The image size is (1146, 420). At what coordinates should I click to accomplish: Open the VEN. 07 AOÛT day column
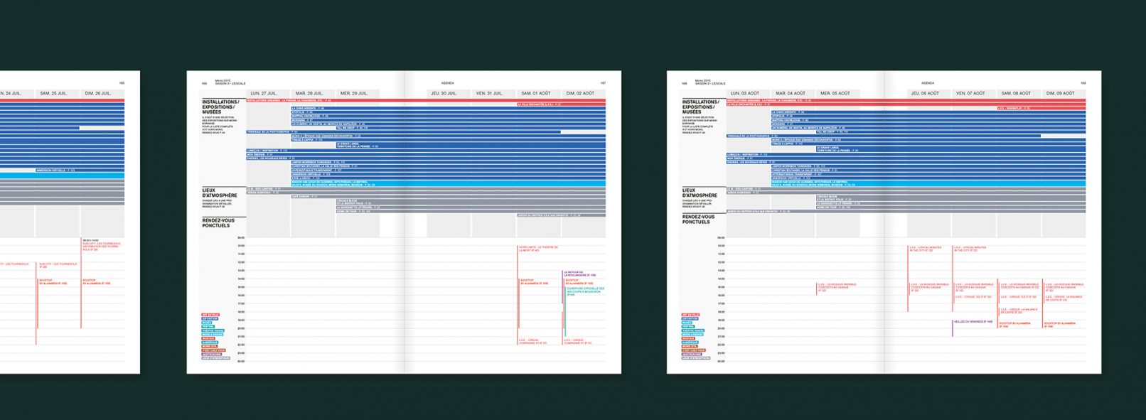971,93
